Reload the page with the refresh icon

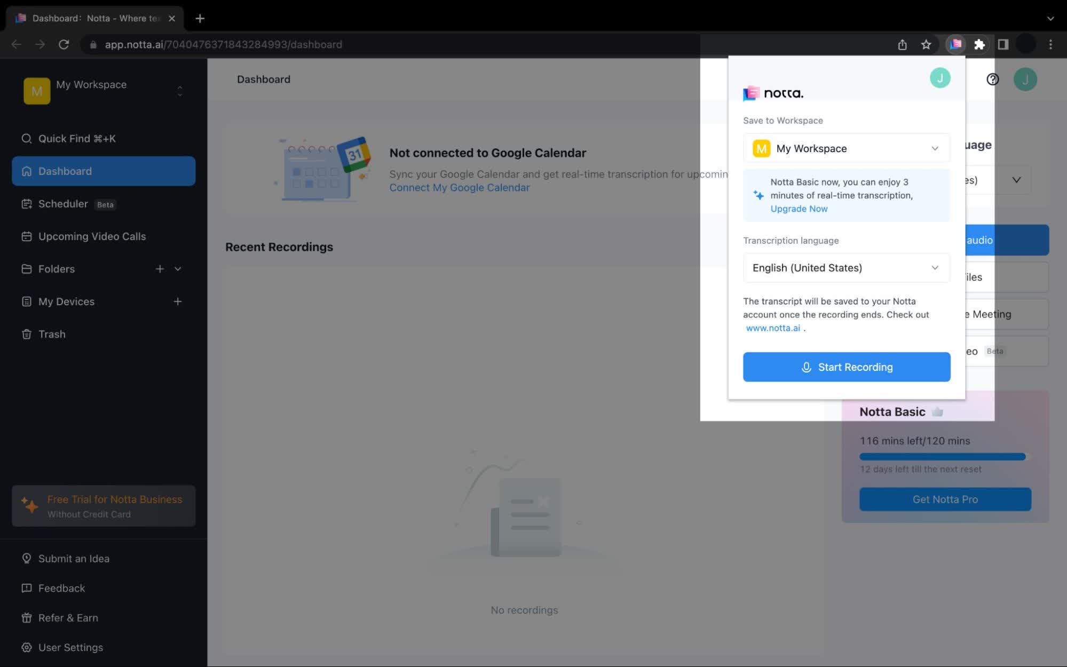(x=64, y=44)
